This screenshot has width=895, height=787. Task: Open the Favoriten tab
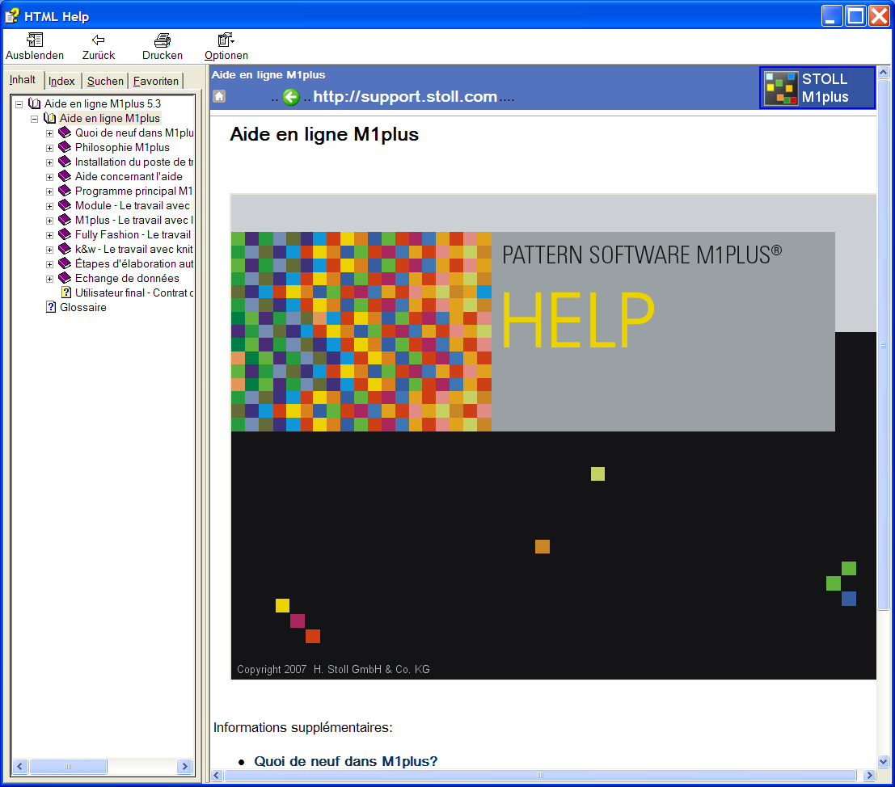156,81
